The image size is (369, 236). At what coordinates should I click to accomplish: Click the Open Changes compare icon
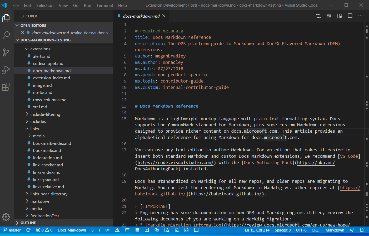coord(318,16)
